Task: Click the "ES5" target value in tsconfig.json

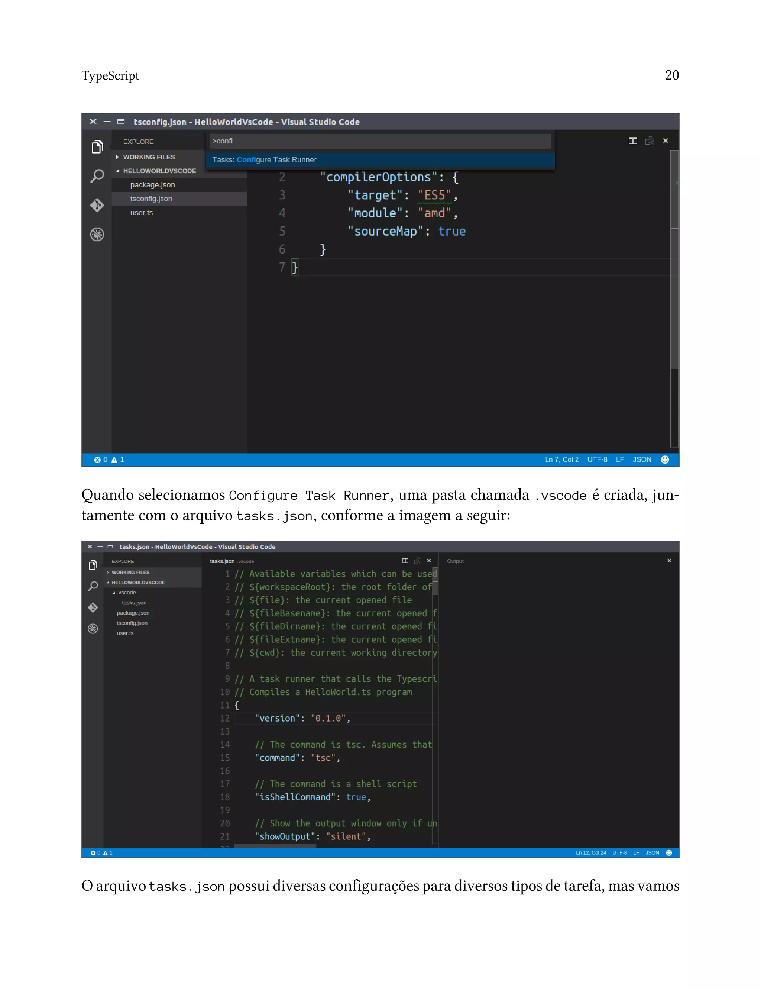Action: [434, 195]
